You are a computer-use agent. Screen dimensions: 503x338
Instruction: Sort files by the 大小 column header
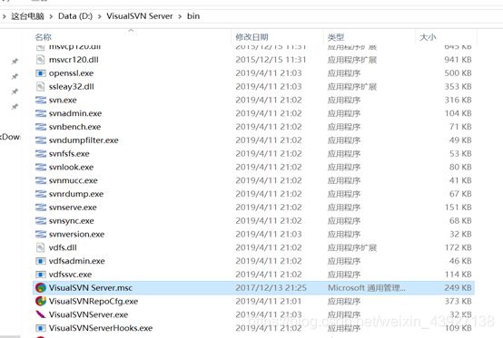[428, 37]
